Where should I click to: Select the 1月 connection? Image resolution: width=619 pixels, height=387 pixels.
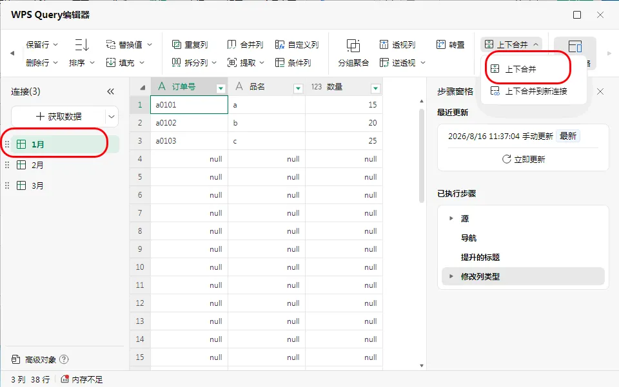(65, 144)
